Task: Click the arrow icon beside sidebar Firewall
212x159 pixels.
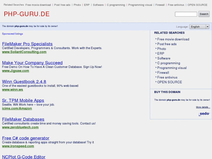Action: click(x=156, y=72)
